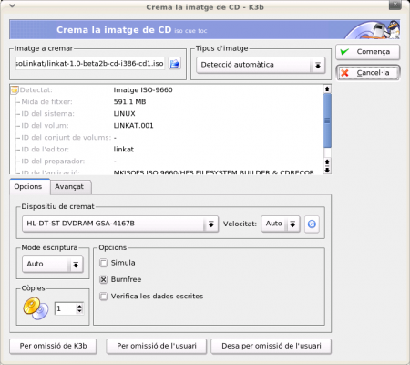The width and height of the screenshot is (410, 365).
Task: Decrease the number of copies
Action: 79,311
